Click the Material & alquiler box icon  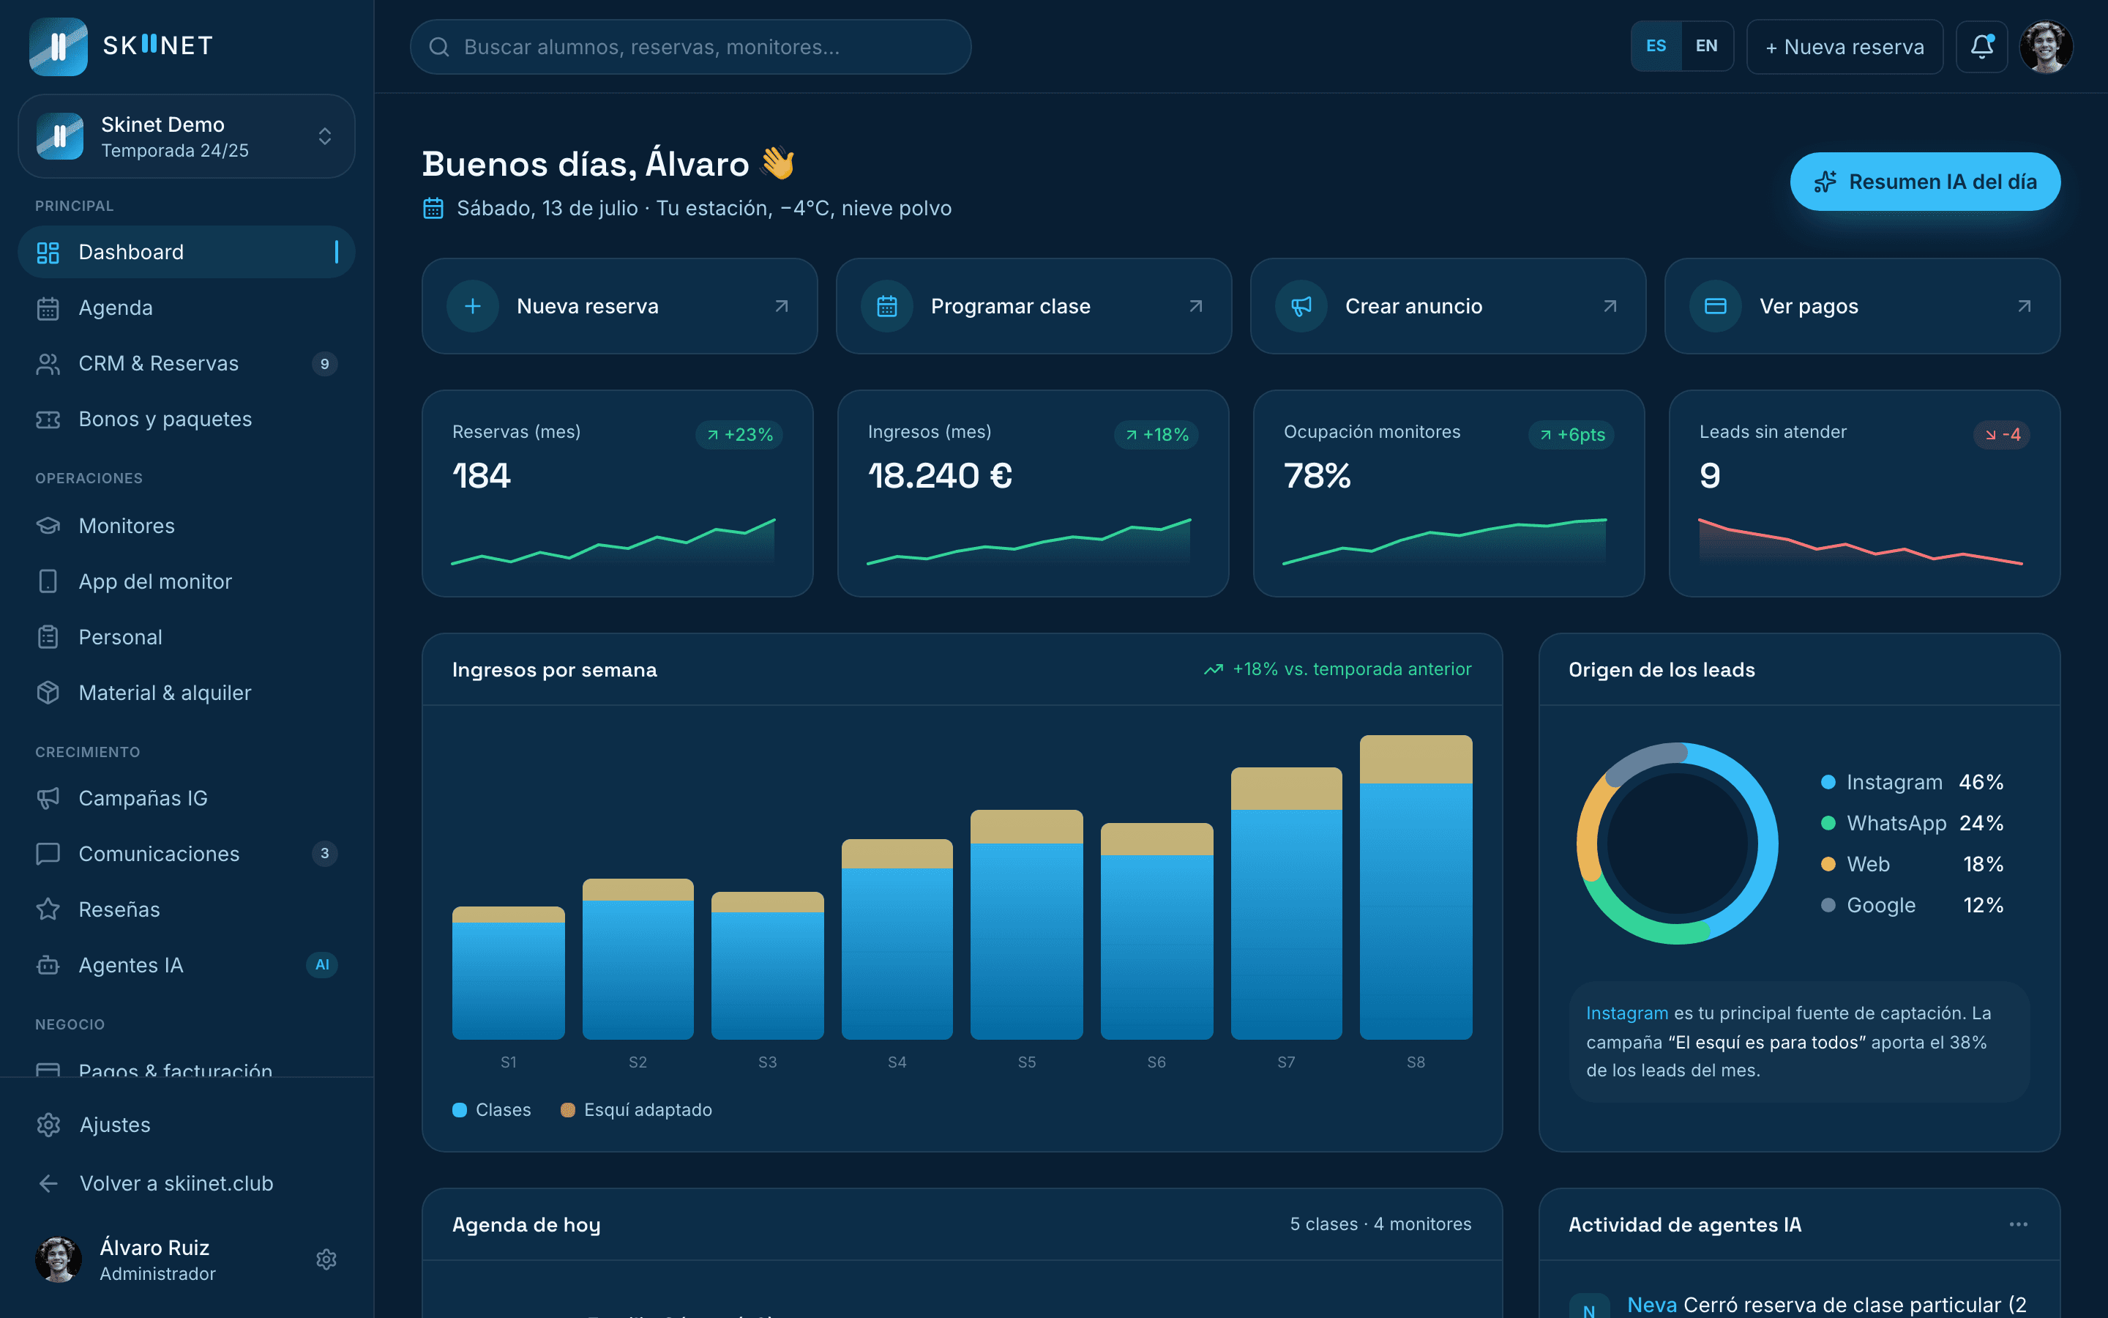tap(48, 693)
